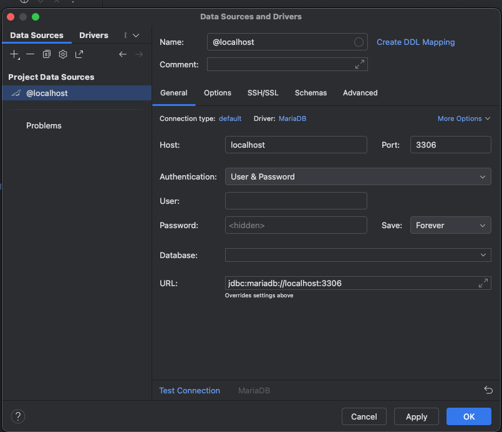Switch to the SSH/SSL tab
Image resolution: width=502 pixels, height=432 pixels.
tap(263, 93)
